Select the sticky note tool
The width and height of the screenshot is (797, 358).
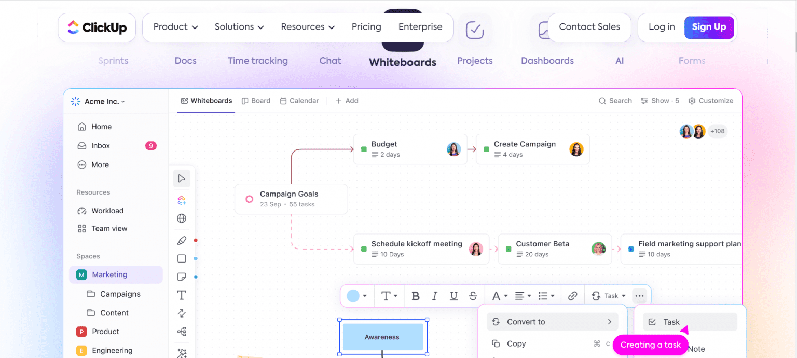click(182, 277)
